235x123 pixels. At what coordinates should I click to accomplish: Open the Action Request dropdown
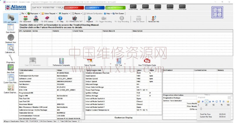coord(49,14)
